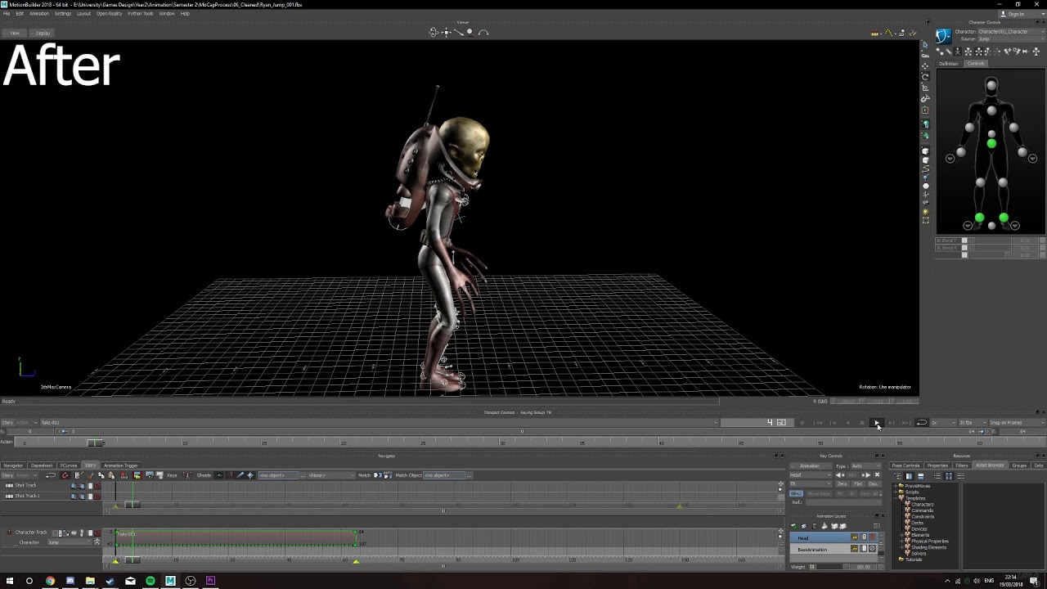Open Key Controls interpolation Type Auto dropdown
Screen dimensions: 1047x589
pyautogui.click(x=866, y=465)
